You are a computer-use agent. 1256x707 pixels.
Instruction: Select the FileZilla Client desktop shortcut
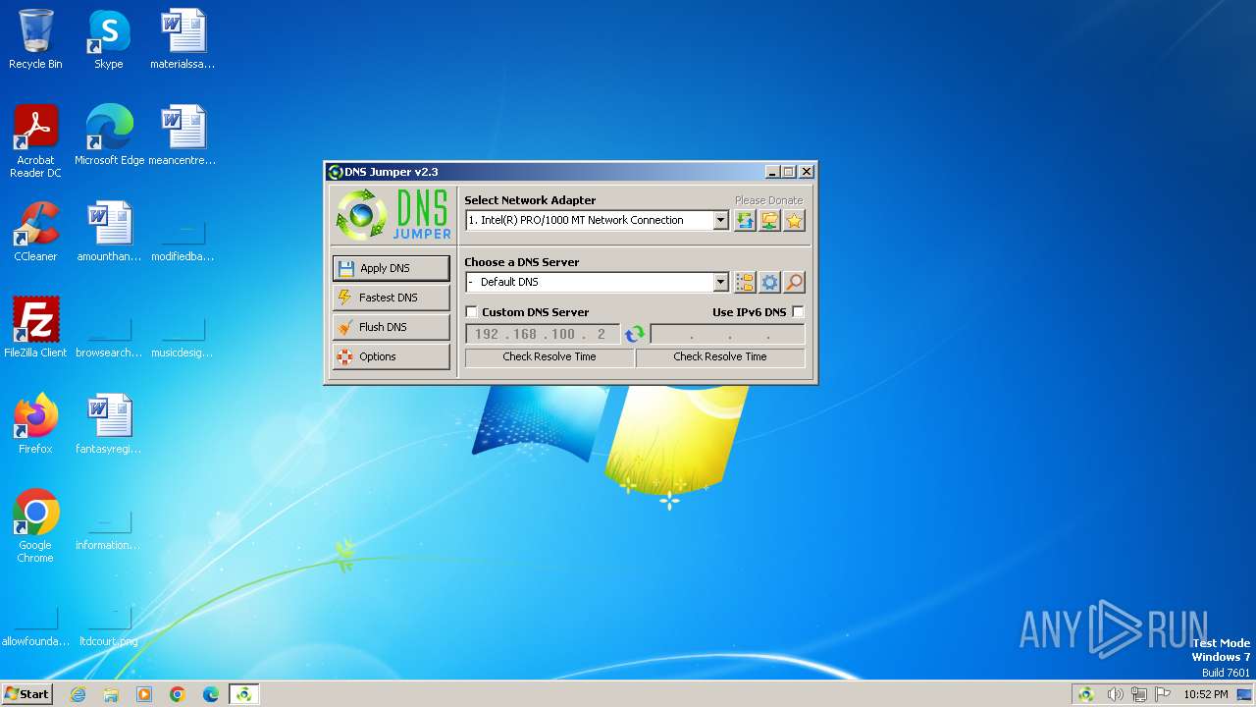(x=35, y=328)
